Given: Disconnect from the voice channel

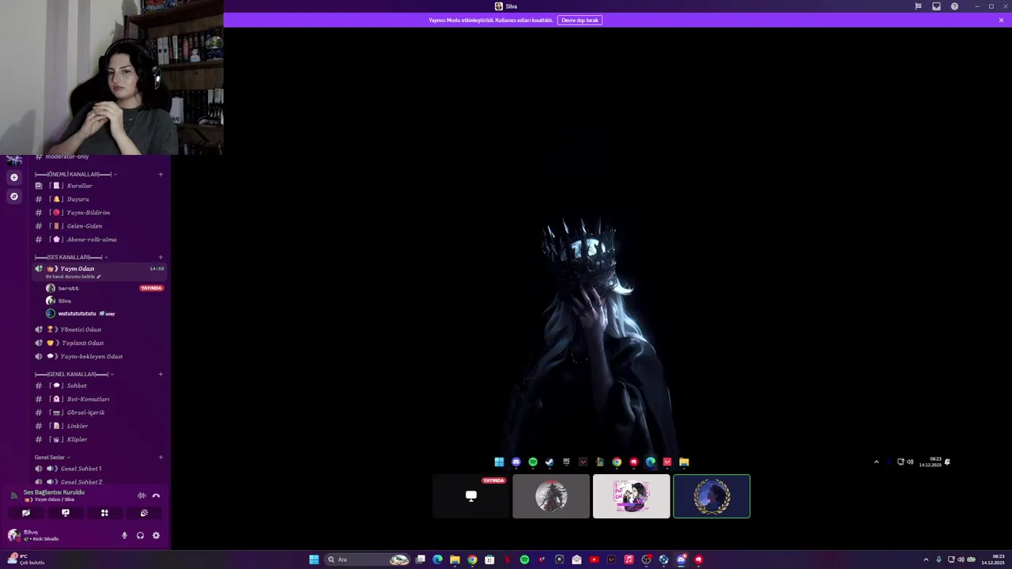Looking at the screenshot, I should click(x=156, y=496).
